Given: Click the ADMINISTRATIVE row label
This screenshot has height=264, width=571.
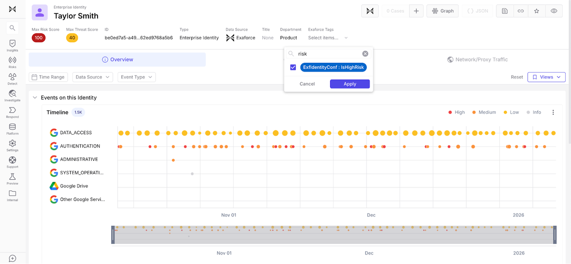Looking at the screenshot, I should pyautogui.click(x=79, y=159).
